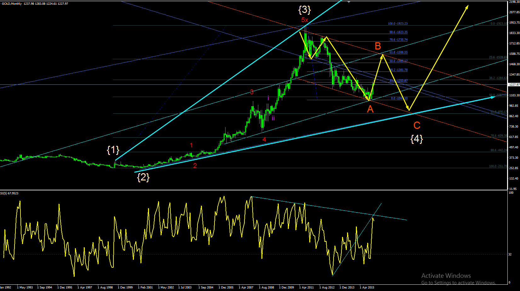The width and height of the screenshot is (520, 291).
Task: Click the 1 Aug 1998 date on the time axis
Action: (x=105, y=287)
